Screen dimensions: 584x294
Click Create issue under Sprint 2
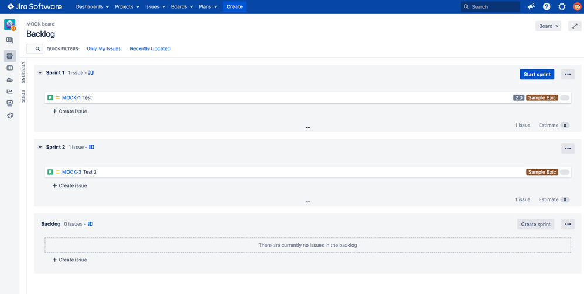(70, 185)
